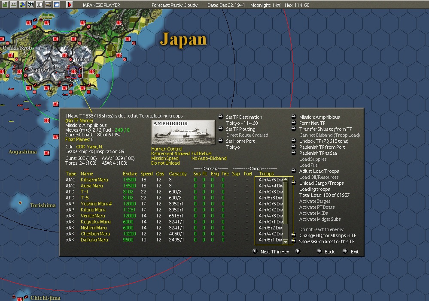This screenshot has height=301, width=429.
Task: Click the crosshair target toolbar icon
Action: click(x=30, y=4)
